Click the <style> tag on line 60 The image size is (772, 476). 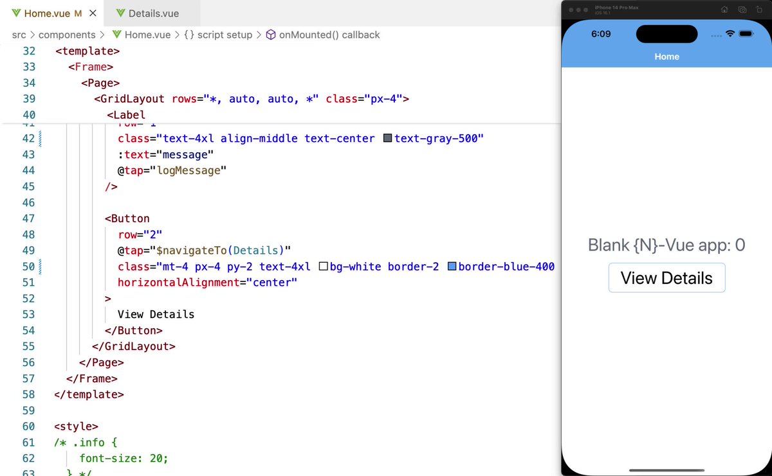tap(76, 427)
